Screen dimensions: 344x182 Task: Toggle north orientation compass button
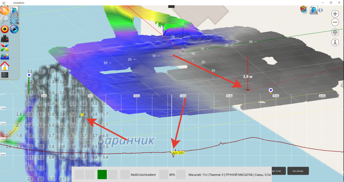point(335,42)
